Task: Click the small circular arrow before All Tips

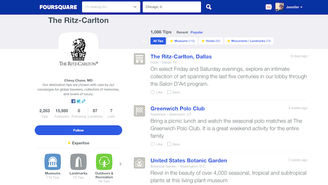Action: tap(143, 41)
